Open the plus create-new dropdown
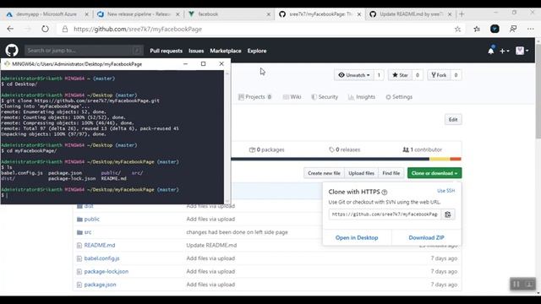 pyautogui.click(x=504, y=51)
